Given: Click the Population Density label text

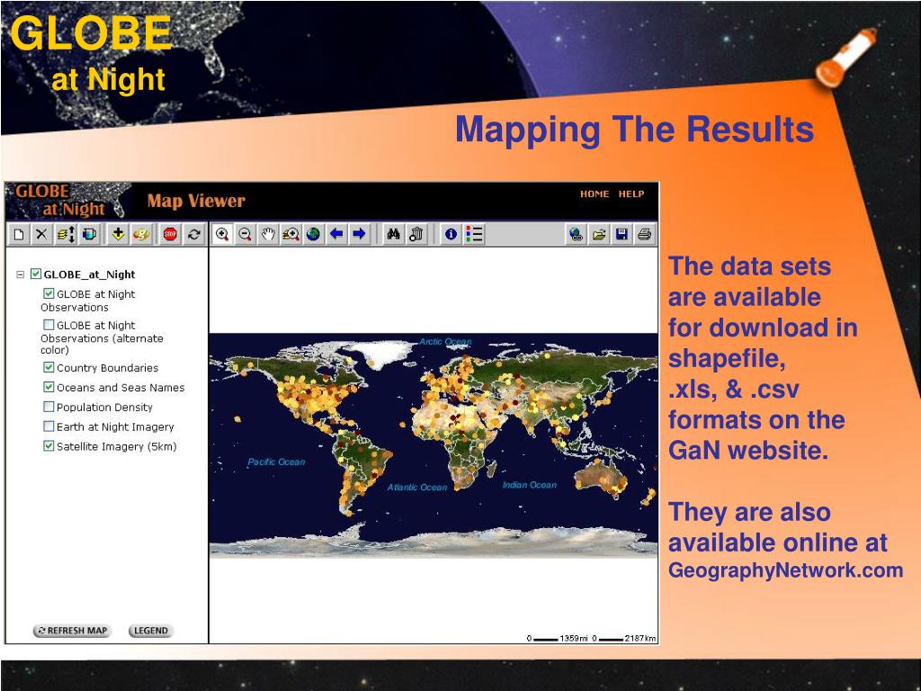Looking at the screenshot, I should coord(104,408).
